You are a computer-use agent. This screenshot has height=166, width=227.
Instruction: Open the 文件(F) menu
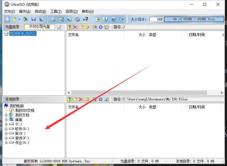(9, 12)
